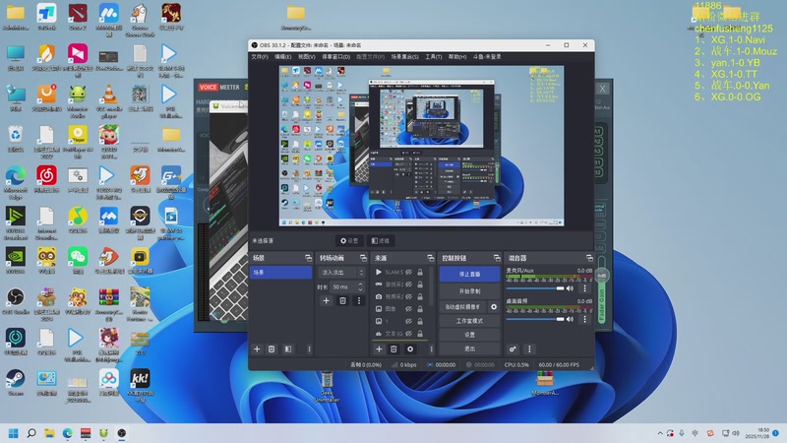Expand the system tray hidden icons chevron
787x443 pixels.
(659, 433)
